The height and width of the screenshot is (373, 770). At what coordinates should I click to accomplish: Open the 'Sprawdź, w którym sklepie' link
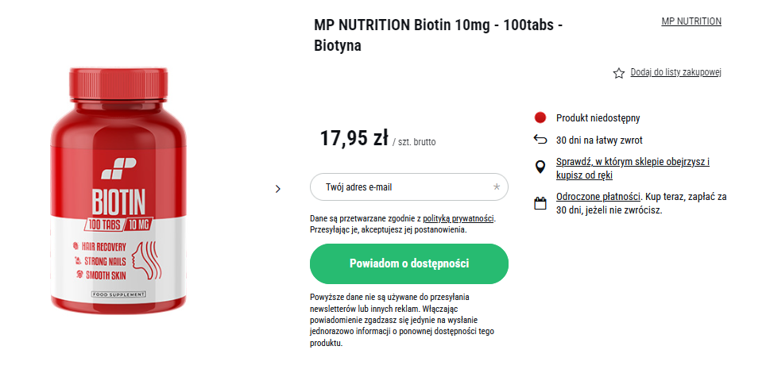click(633, 168)
